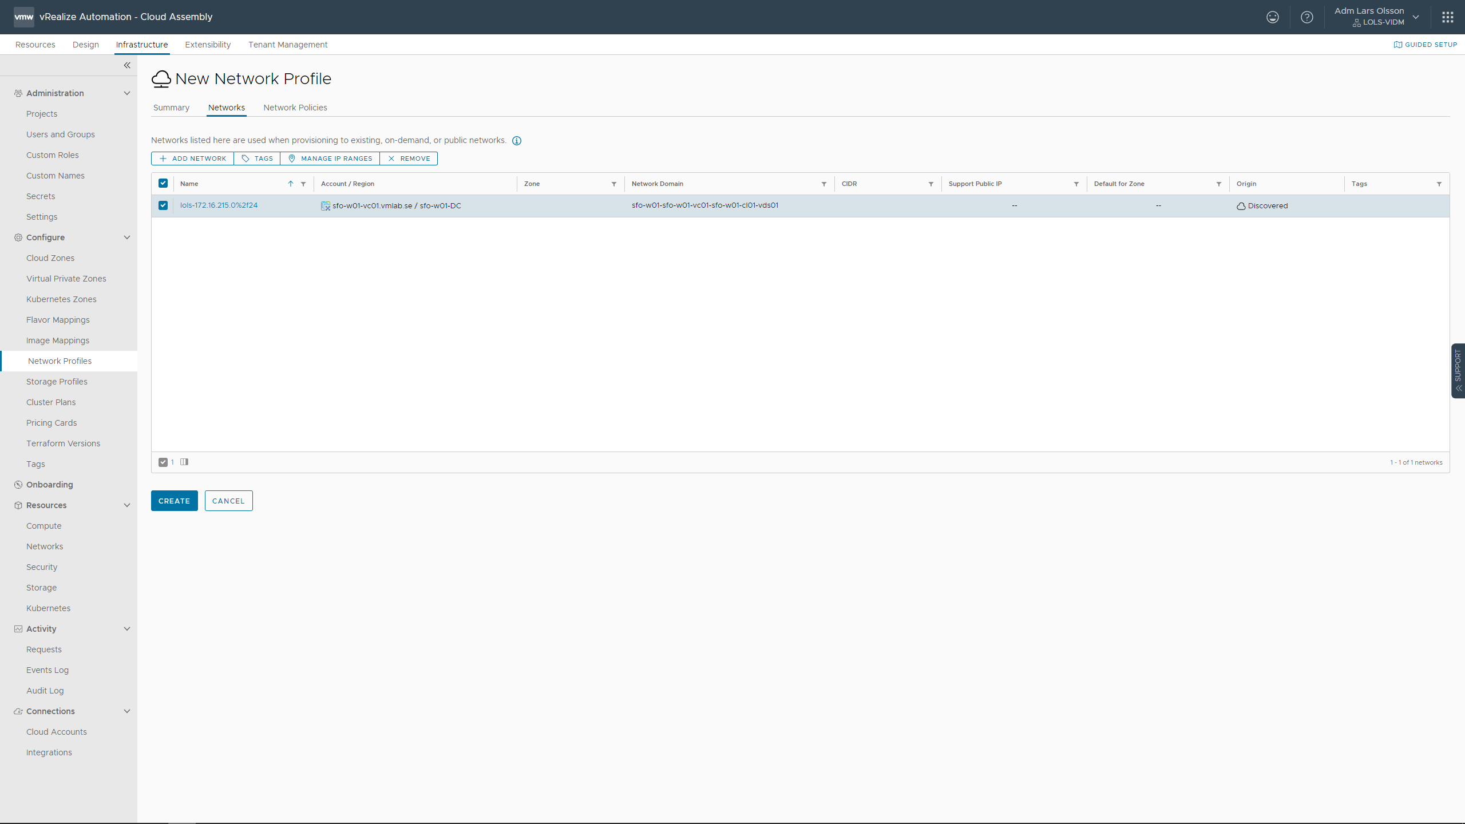Open the Resources top navigation tab

pos(35,45)
